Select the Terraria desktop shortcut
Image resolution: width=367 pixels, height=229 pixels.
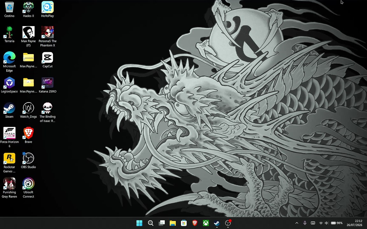click(x=9, y=34)
